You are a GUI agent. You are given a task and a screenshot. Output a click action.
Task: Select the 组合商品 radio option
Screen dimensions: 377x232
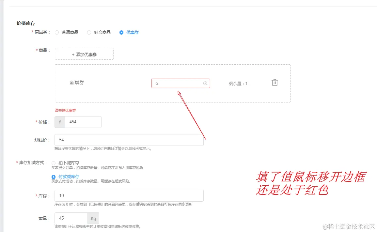pyautogui.click(x=89, y=32)
